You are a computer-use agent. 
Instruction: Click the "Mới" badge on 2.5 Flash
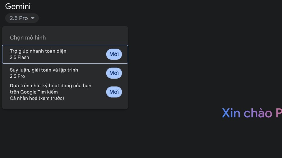114,54
